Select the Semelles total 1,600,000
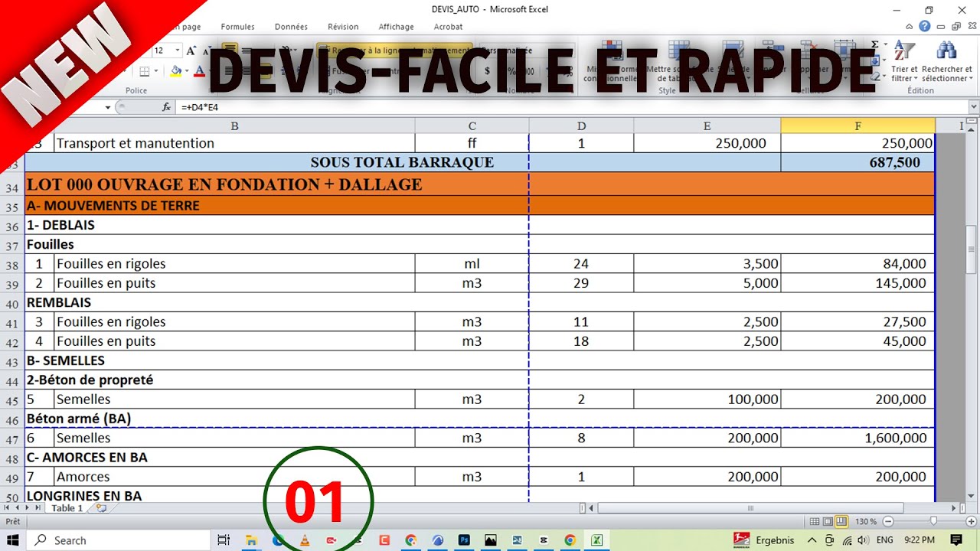The width and height of the screenshot is (980, 551). [857, 438]
